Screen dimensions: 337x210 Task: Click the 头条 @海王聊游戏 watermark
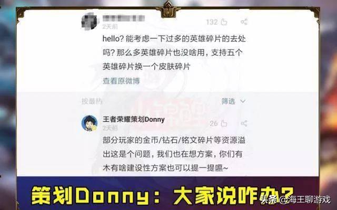295,199
